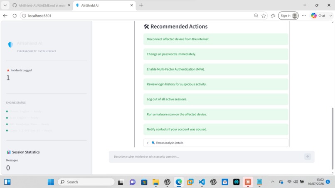Image resolution: width=335 pixels, height=188 pixels.
Task: Open browser settings and more menu
Action: [304, 16]
